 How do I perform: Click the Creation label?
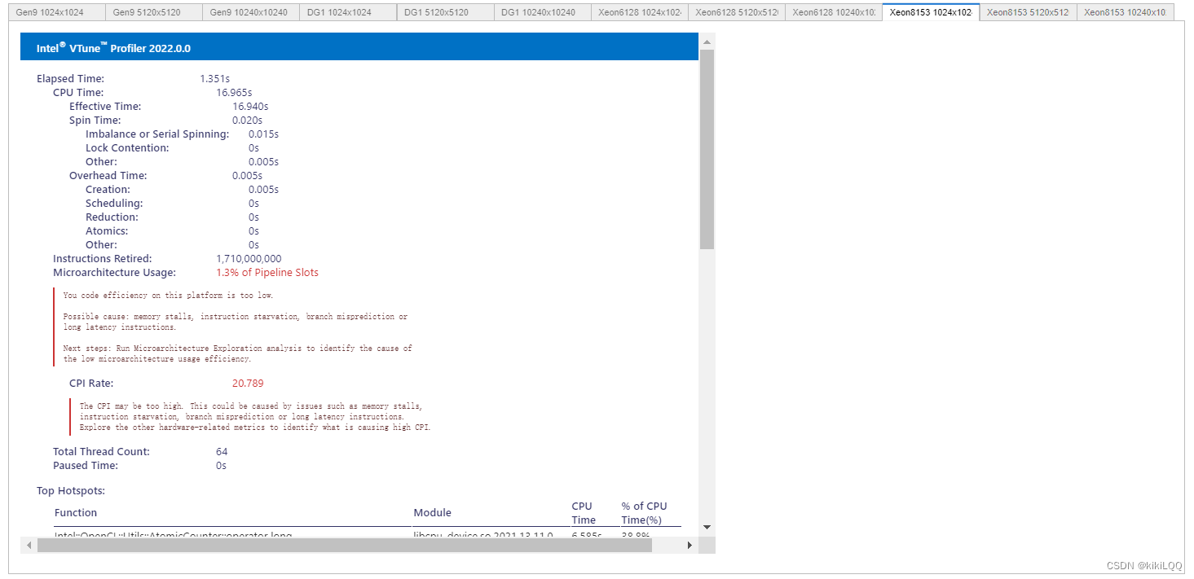[x=108, y=190]
